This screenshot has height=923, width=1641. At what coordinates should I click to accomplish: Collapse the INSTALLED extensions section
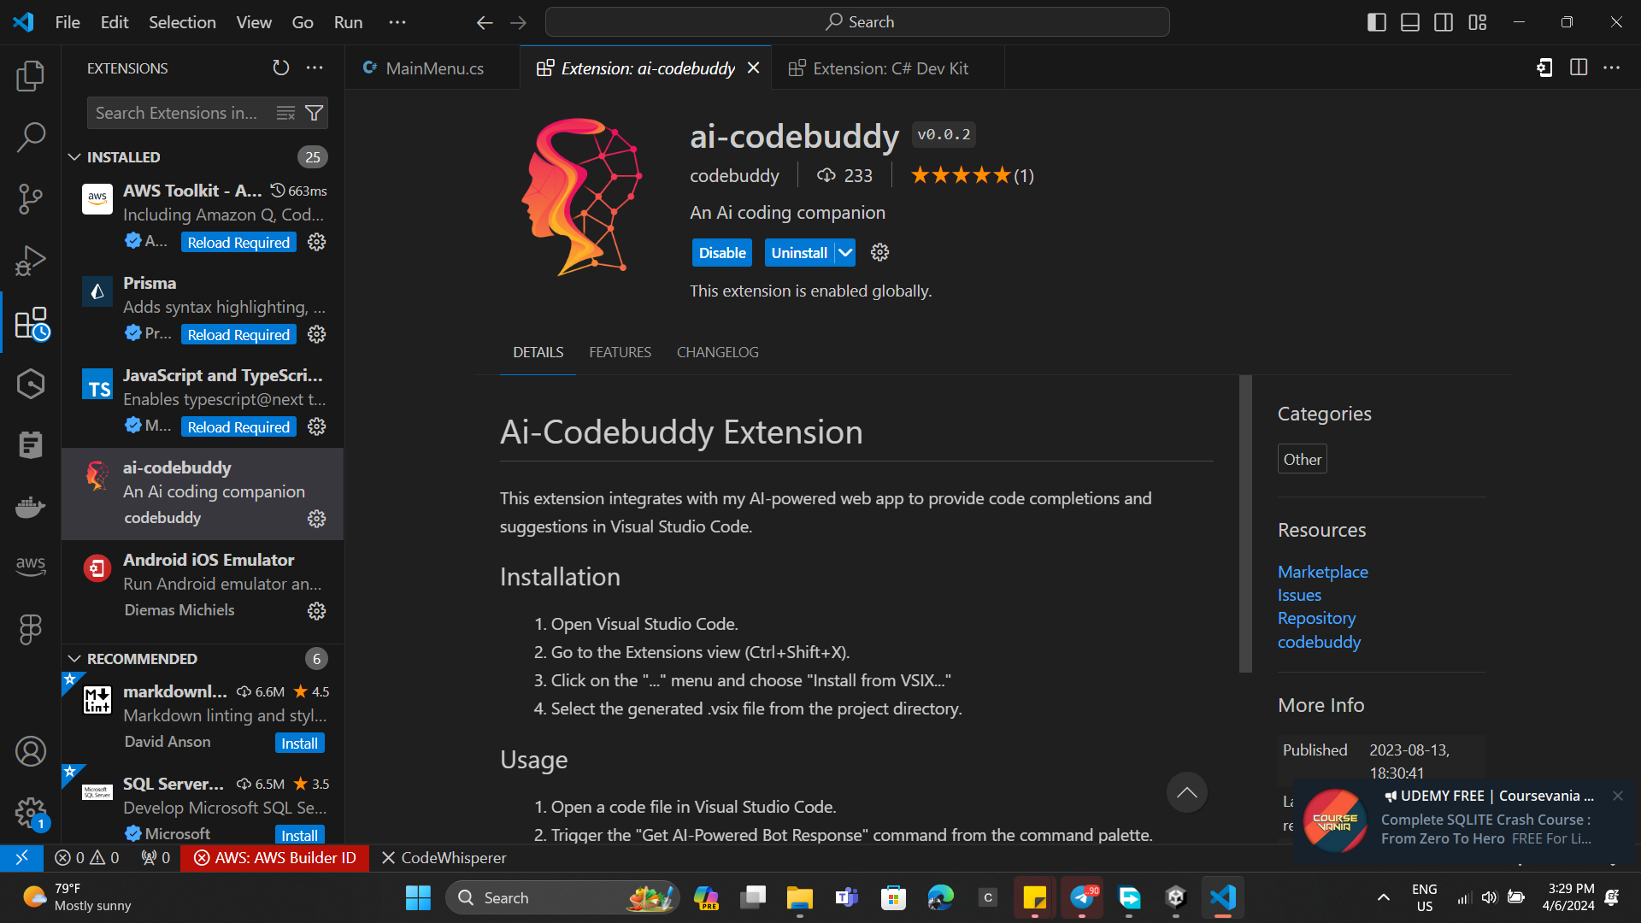[x=75, y=157]
